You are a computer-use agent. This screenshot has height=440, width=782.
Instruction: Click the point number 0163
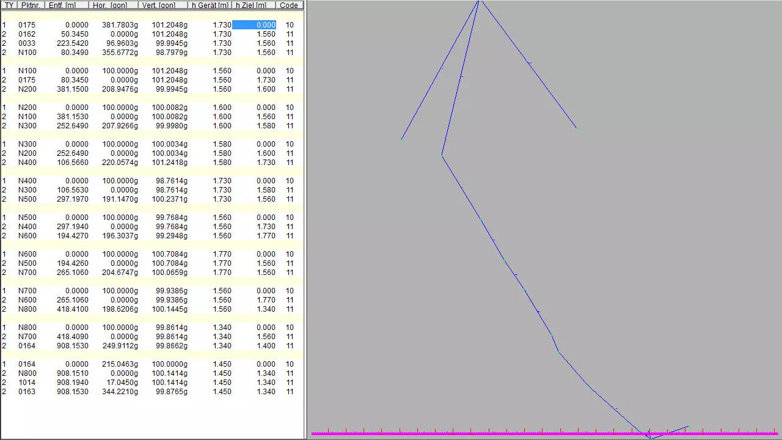coord(27,392)
